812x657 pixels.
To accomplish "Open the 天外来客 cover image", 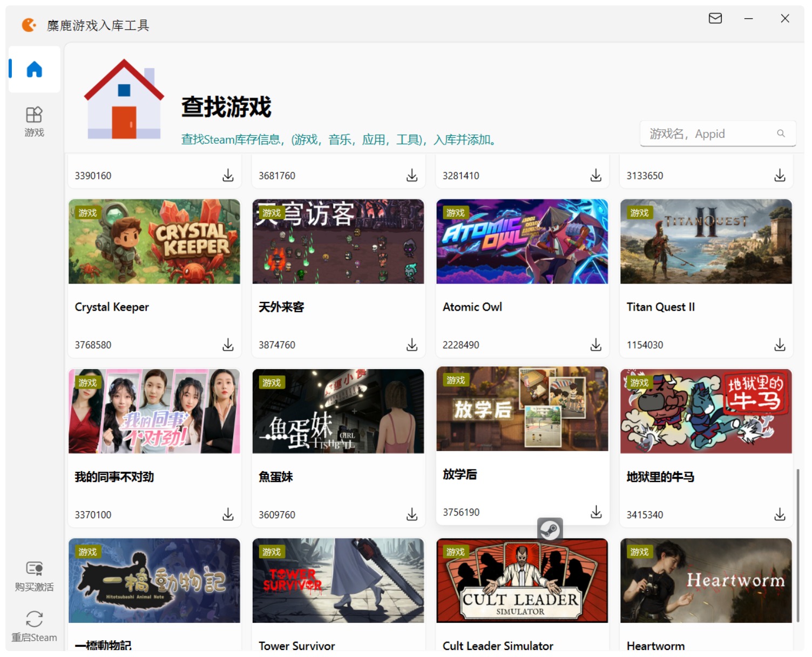I will (x=339, y=242).
